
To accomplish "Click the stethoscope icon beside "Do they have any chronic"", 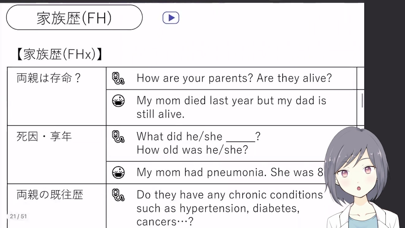I will (x=118, y=195).
